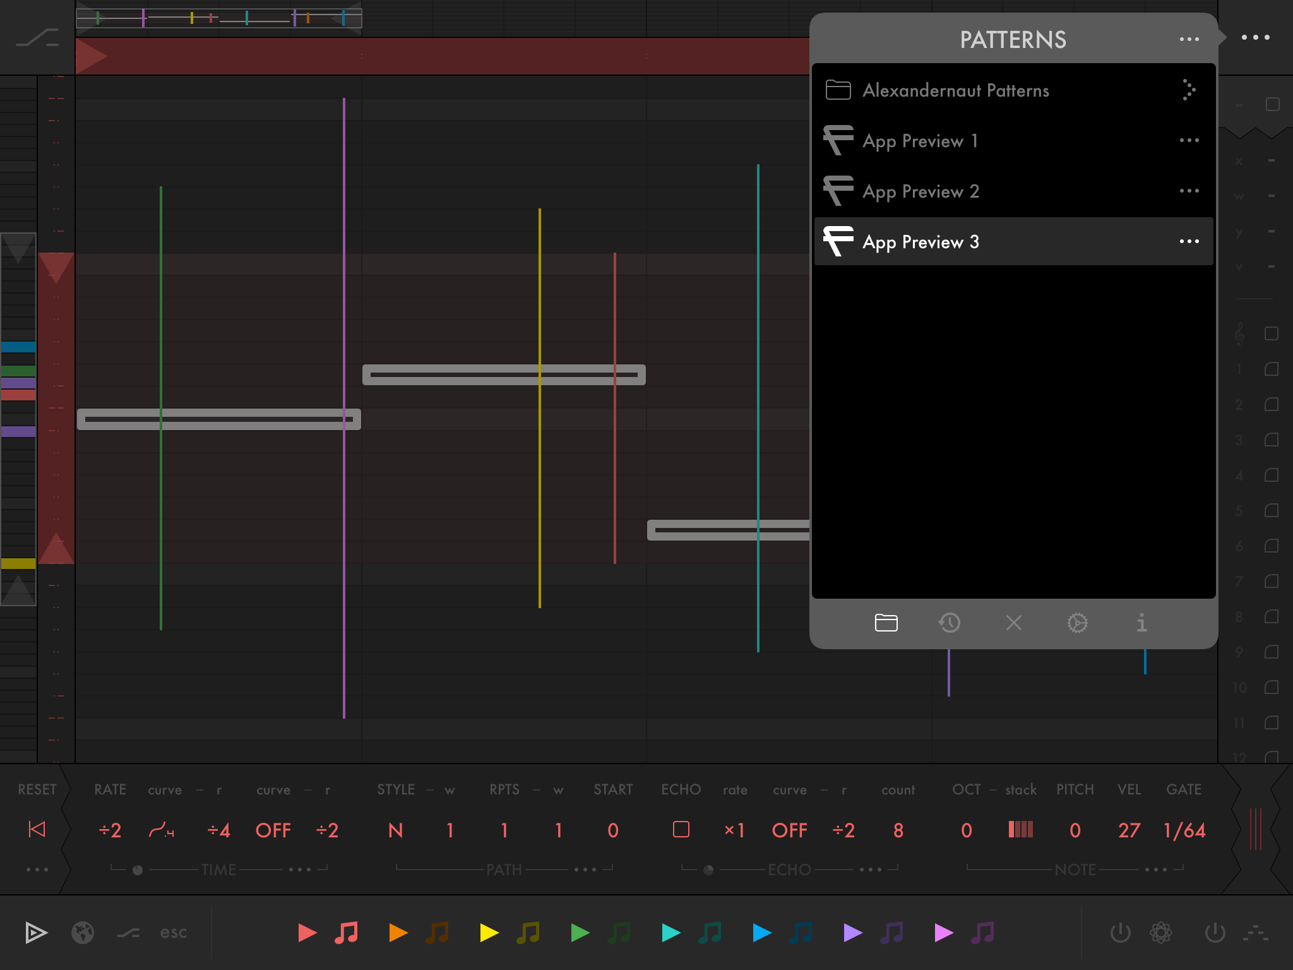Click the stack level bars control
1293x970 pixels.
(1020, 829)
